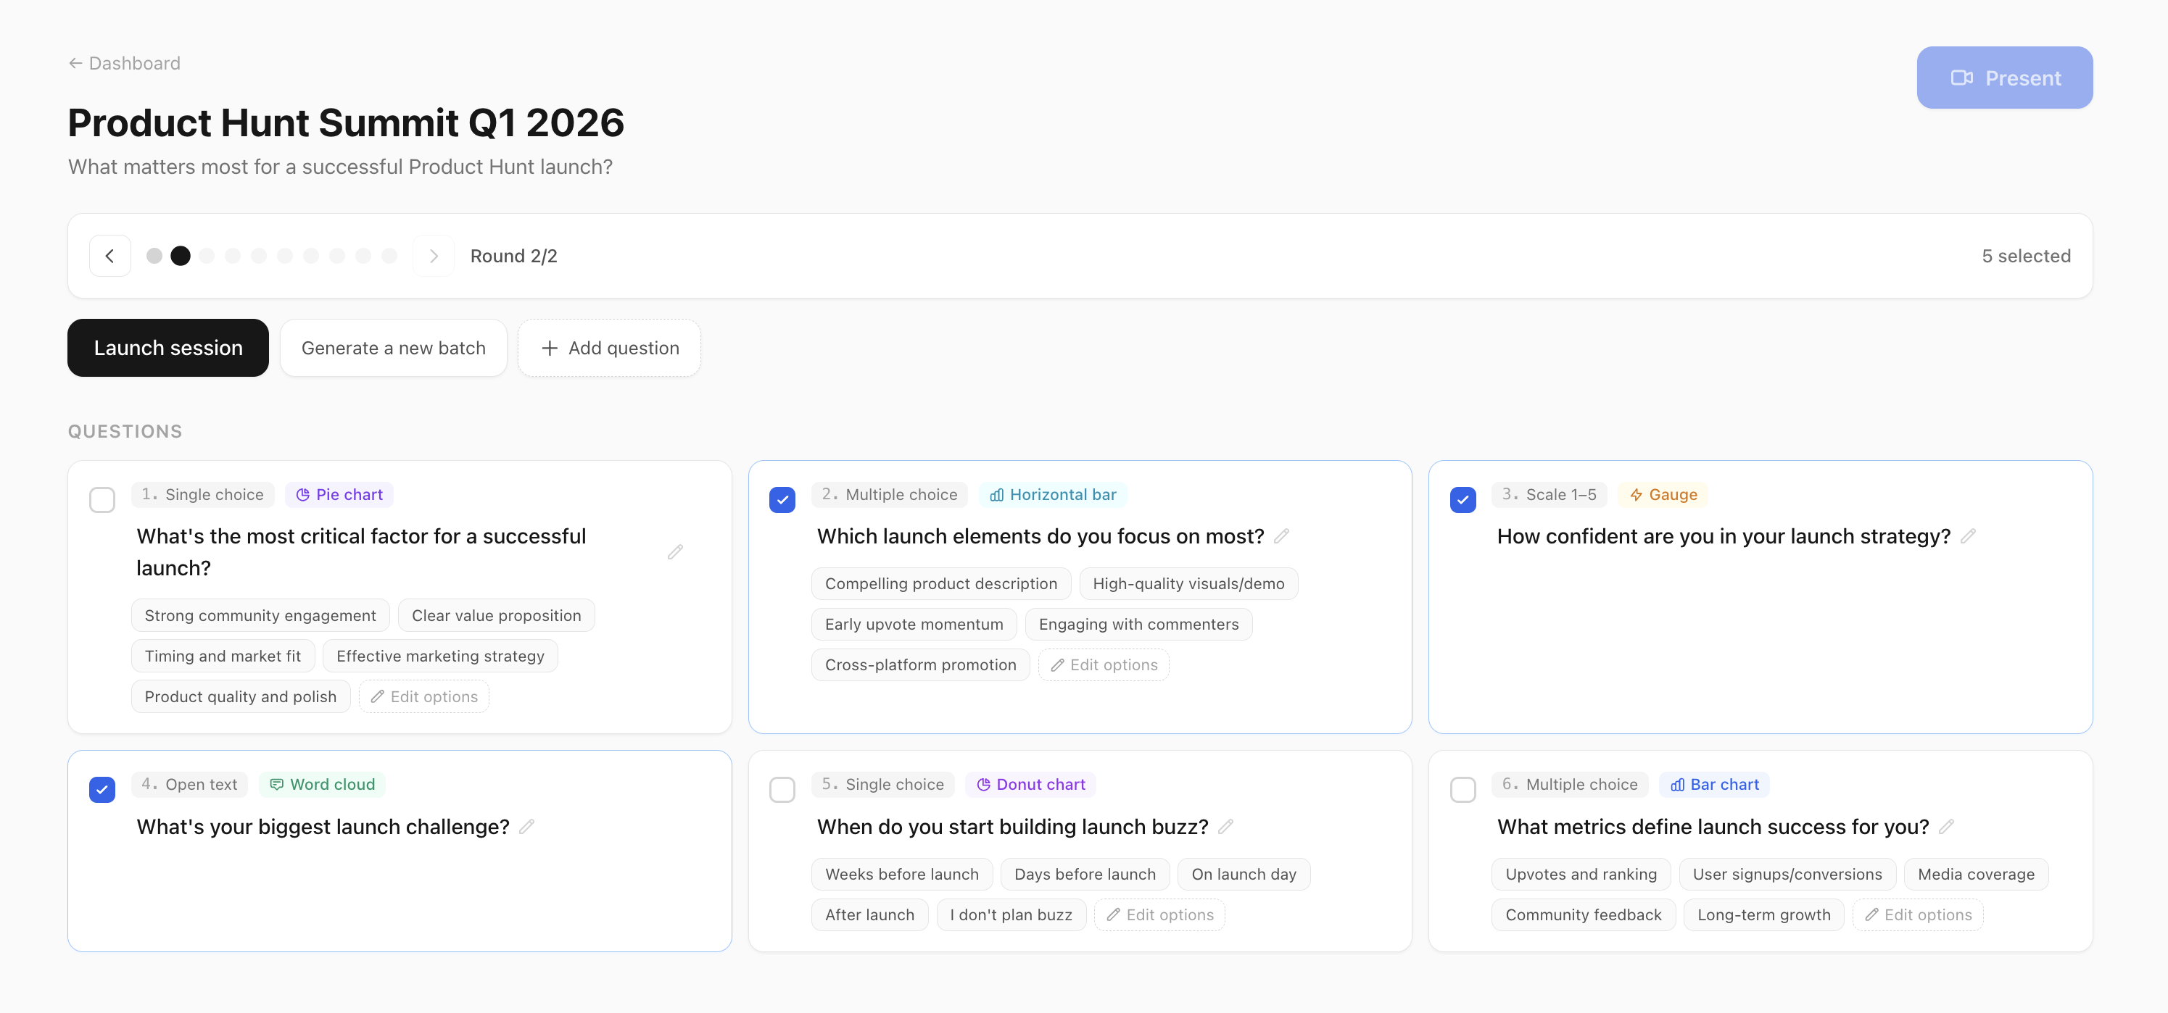Check the question 5 Single choice checkbox
The height and width of the screenshot is (1013, 2168).
point(782,789)
